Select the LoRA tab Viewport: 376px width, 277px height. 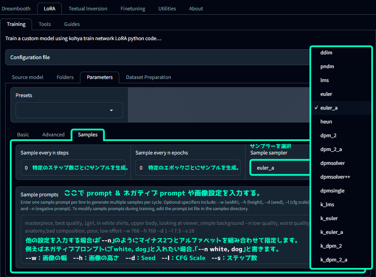point(49,9)
